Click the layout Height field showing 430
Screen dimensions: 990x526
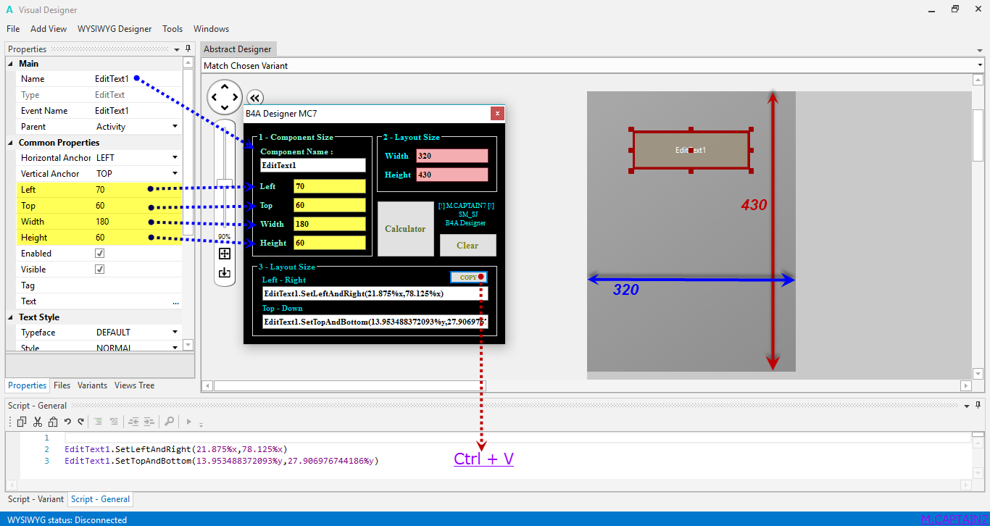(452, 175)
